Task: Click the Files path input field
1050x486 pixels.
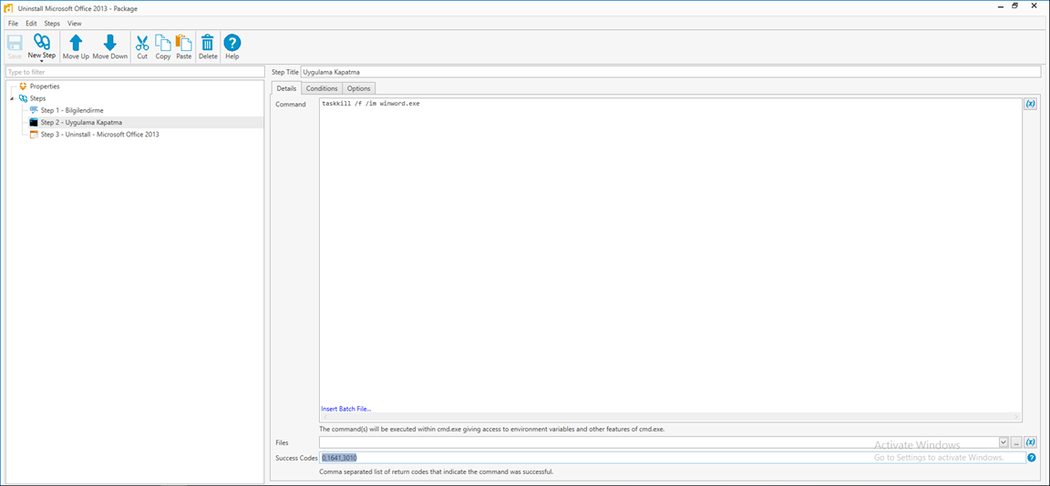Action: 658,442
